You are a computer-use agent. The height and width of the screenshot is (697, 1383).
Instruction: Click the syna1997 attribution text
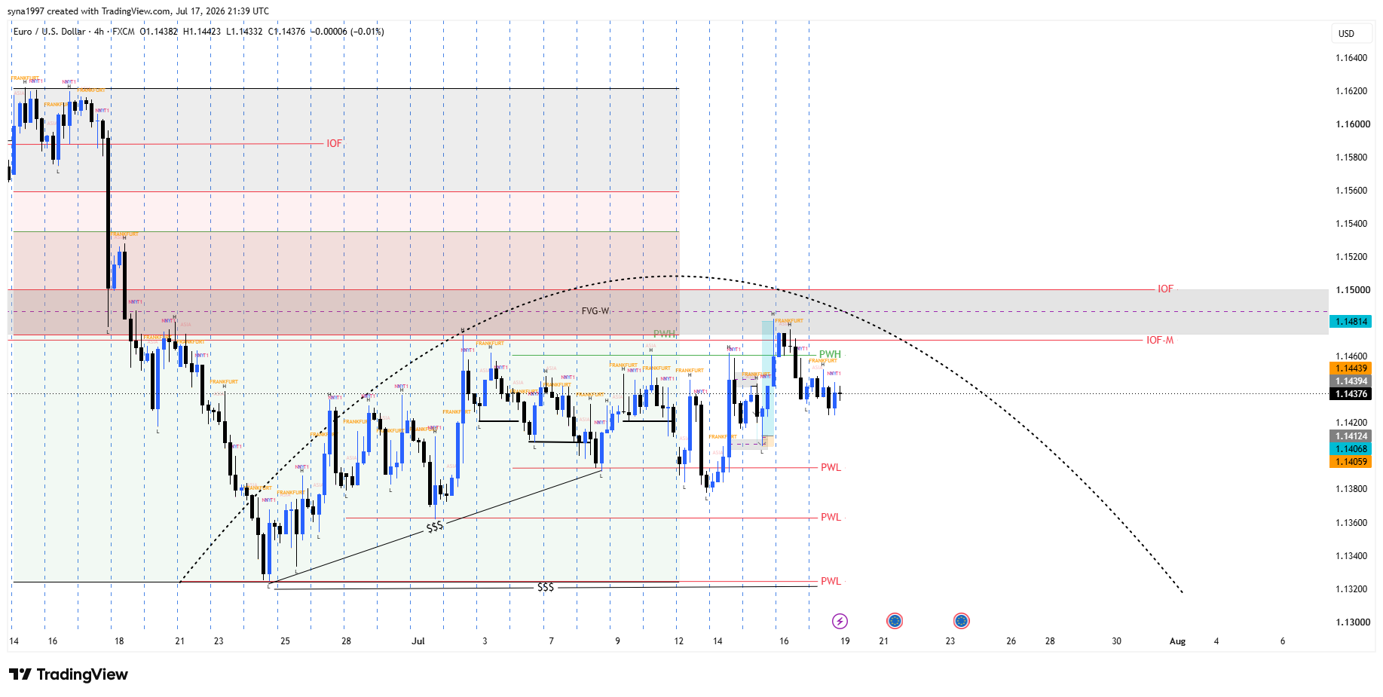click(x=26, y=11)
